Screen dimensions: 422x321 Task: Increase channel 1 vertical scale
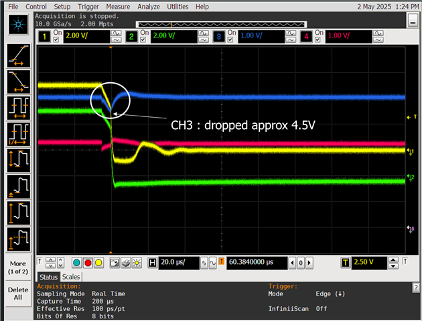pyautogui.click(x=117, y=33)
